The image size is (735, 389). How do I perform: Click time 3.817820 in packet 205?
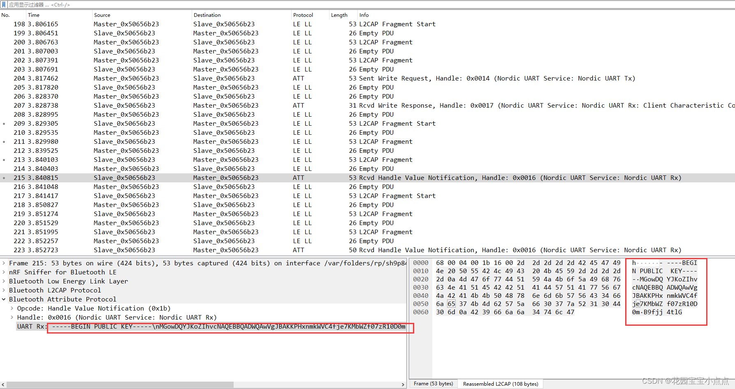tap(43, 87)
